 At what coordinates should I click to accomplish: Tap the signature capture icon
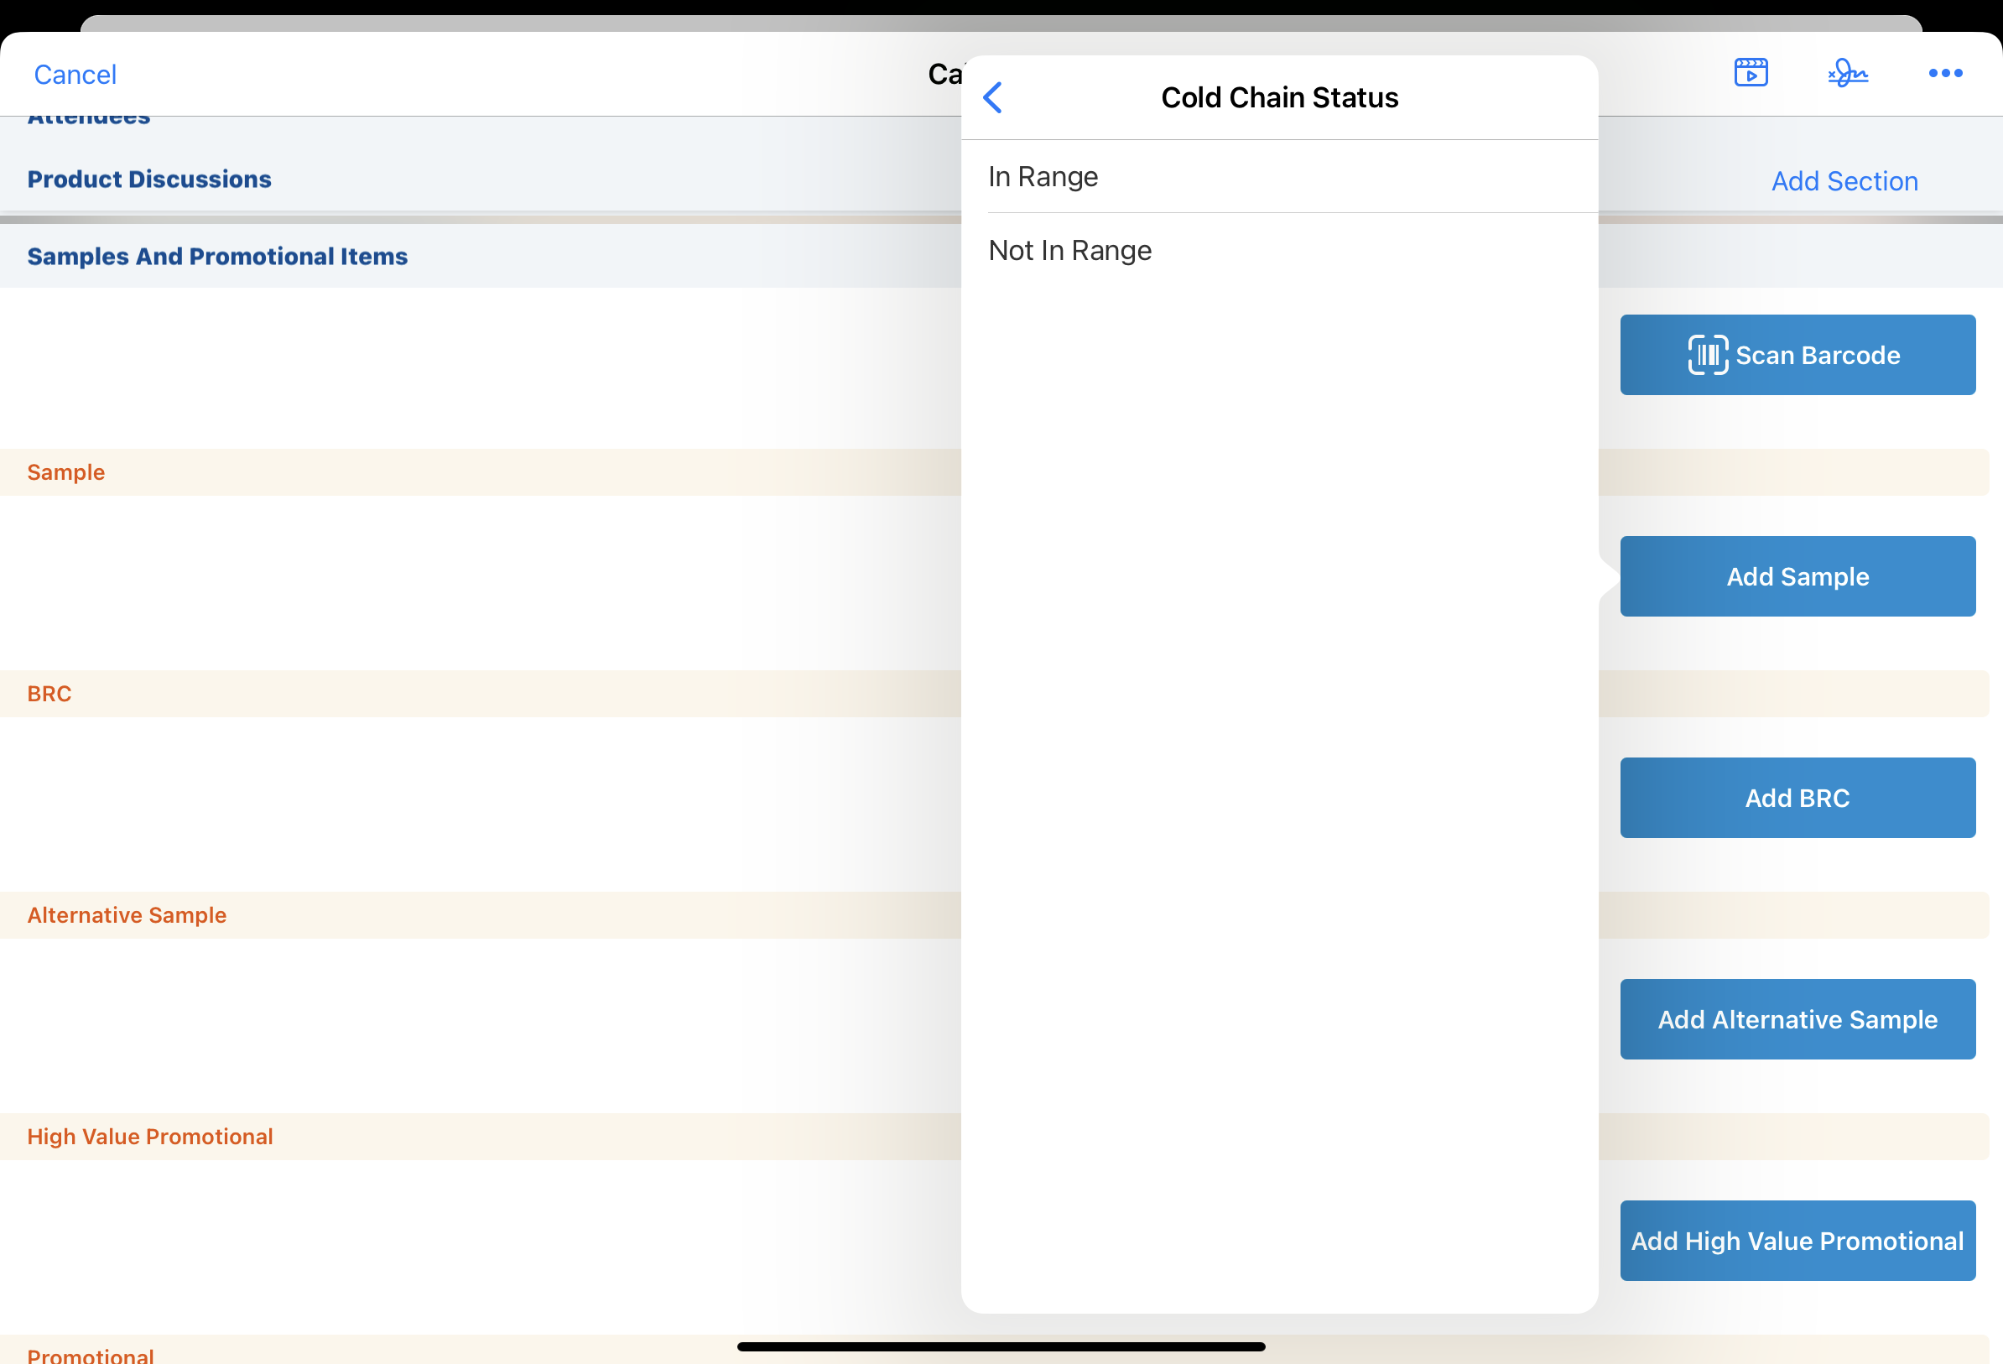tap(1848, 73)
